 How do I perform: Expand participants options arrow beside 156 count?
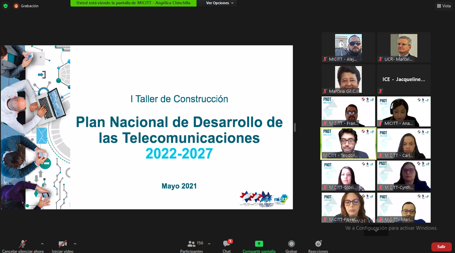click(x=209, y=244)
